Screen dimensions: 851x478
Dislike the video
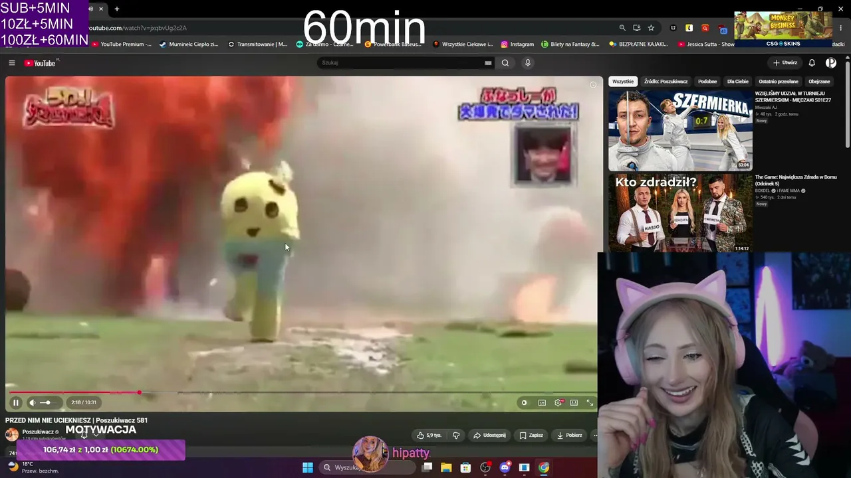[x=456, y=436]
